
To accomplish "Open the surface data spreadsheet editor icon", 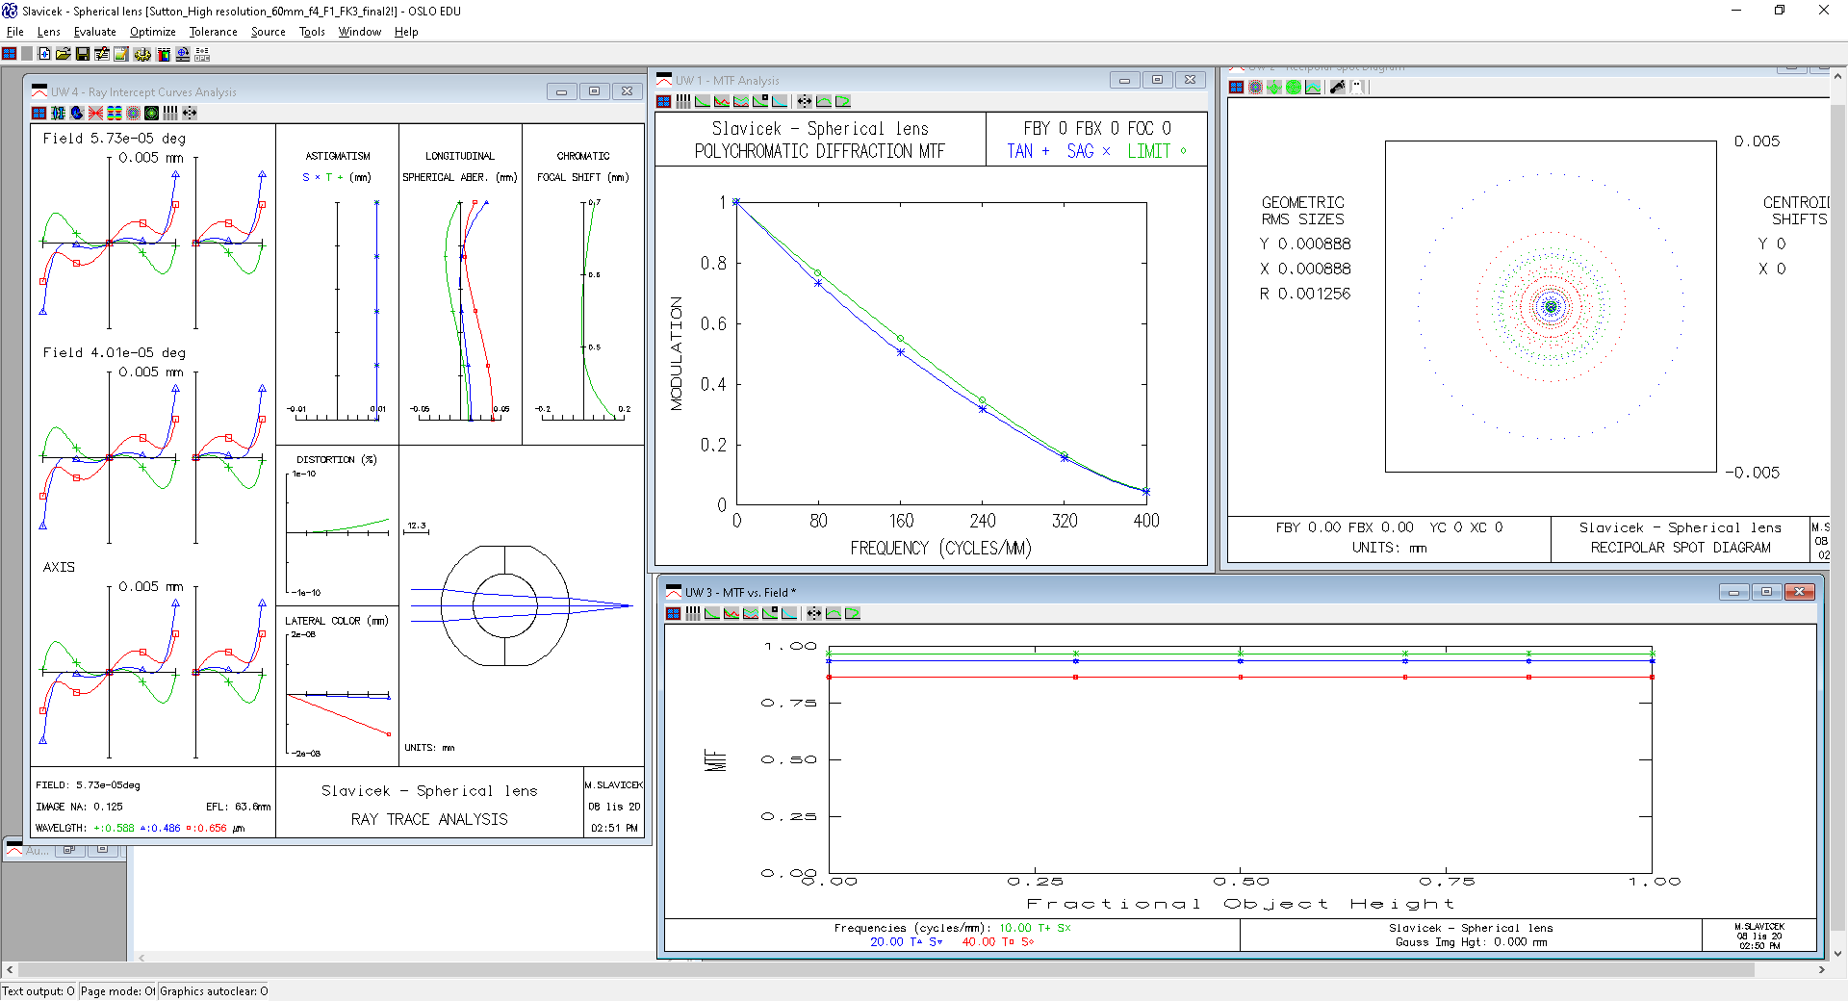I will [102, 54].
